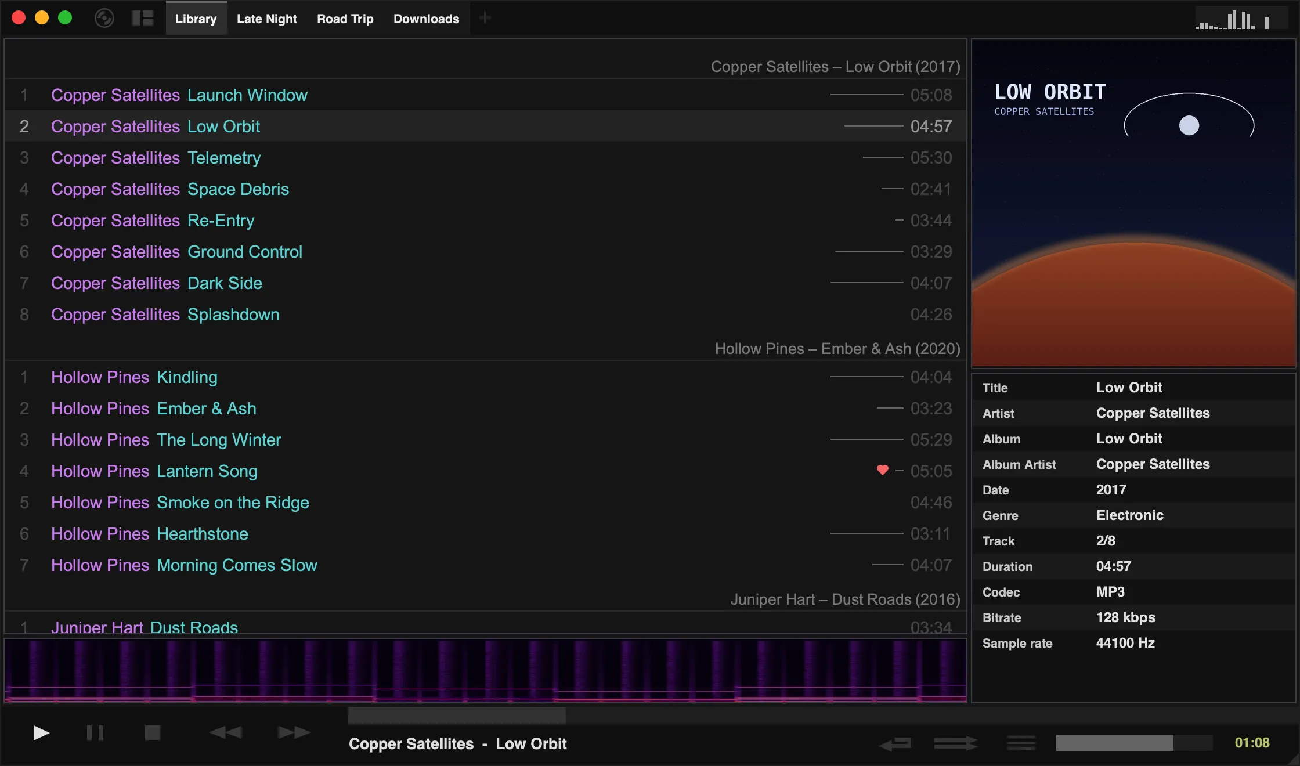Click the Bitrate value 128 kbps
Image resolution: width=1300 pixels, height=766 pixels.
click(1125, 617)
